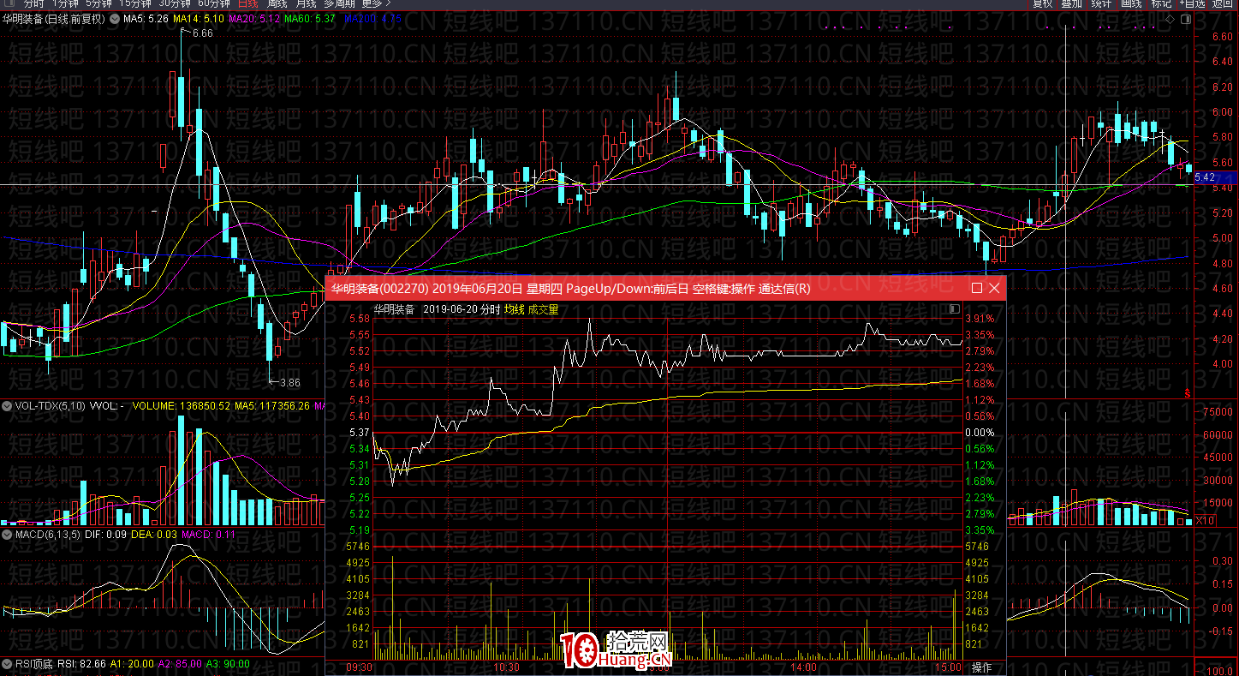1239x676 pixels.
Task: Select the 60分钟 period tab
Action: 214,4
